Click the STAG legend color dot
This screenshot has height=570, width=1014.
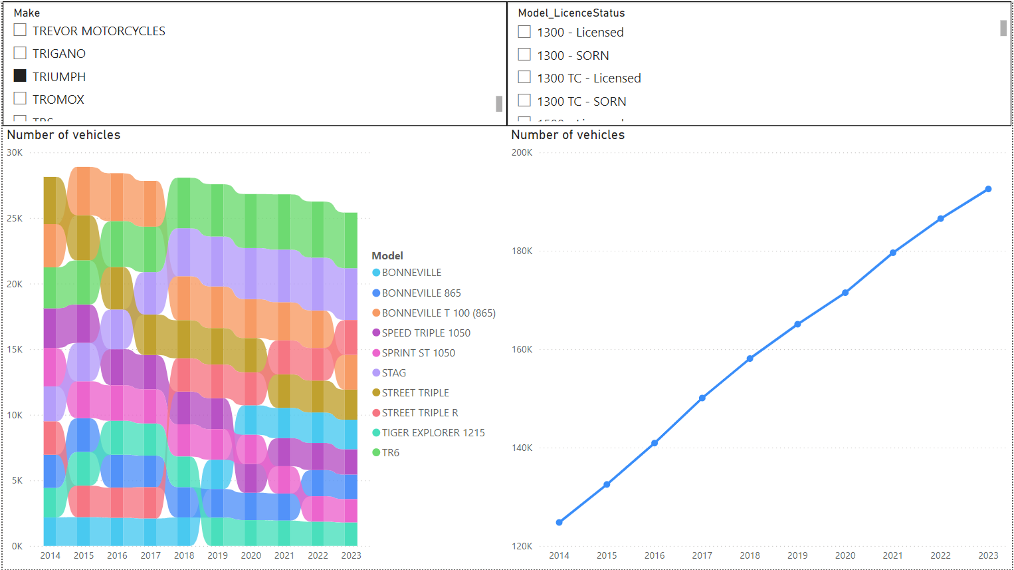point(376,372)
